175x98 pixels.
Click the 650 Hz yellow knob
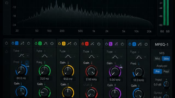(68, 71)
